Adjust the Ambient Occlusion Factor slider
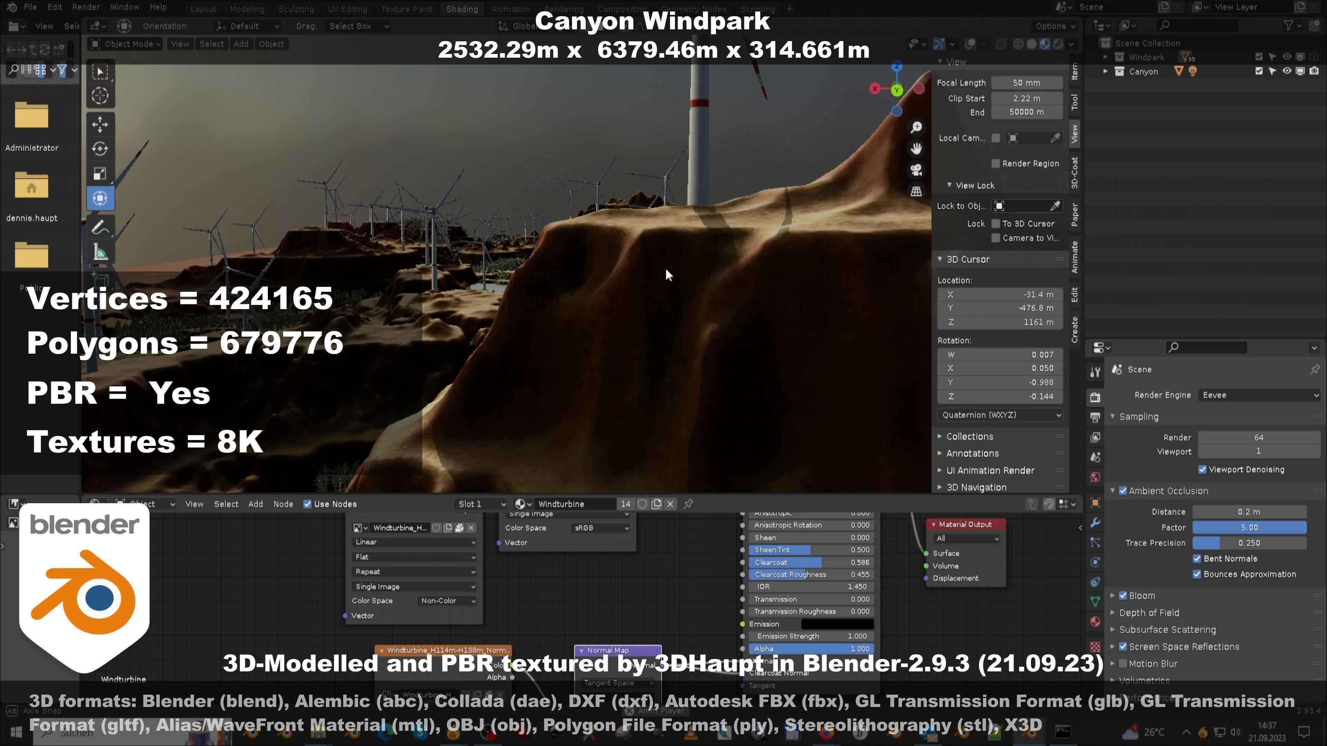This screenshot has width=1327, height=746. tap(1249, 527)
